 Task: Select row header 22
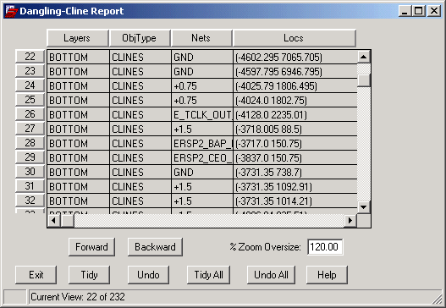click(x=30, y=57)
